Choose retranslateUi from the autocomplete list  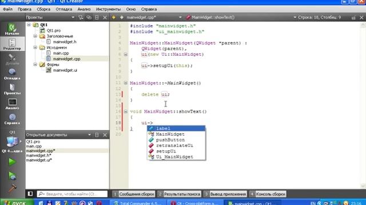click(x=176, y=146)
